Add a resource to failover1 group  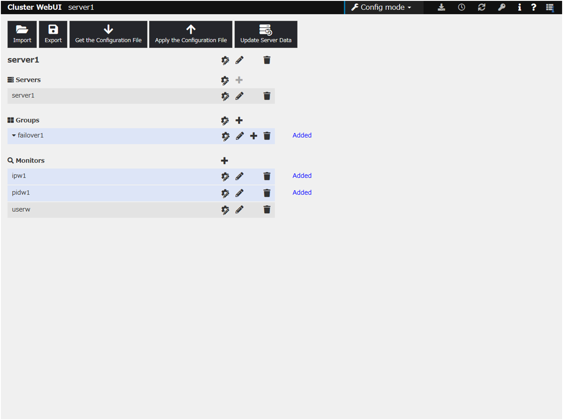click(x=254, y=136)
